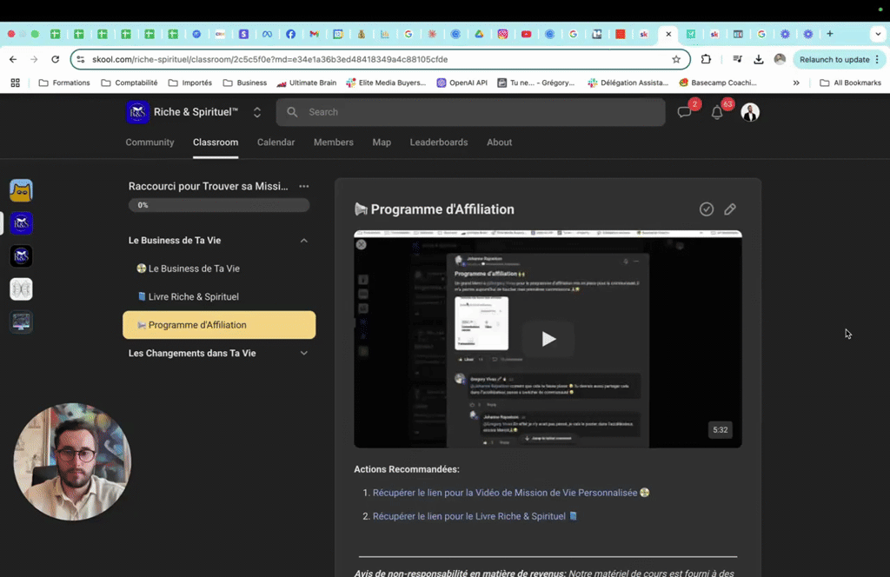Click Relaunch to update button
The height and width of the screenshot is (577, 890).
point(839,59)
